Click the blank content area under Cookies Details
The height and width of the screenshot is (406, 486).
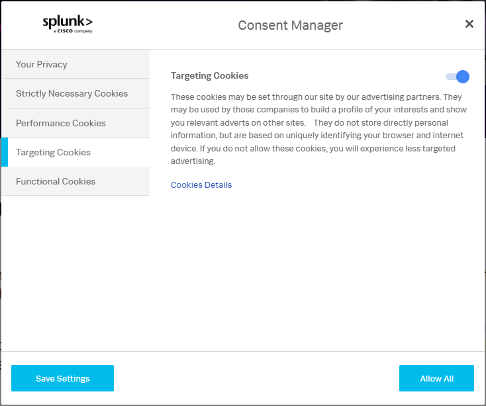coord(318,270)
